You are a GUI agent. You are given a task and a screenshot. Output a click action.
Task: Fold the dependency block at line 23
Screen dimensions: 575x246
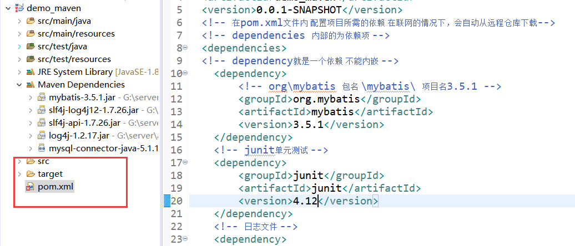point(185,239)
